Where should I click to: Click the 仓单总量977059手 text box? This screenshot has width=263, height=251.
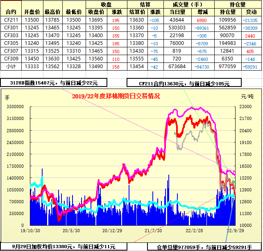(x=204, y=247)
